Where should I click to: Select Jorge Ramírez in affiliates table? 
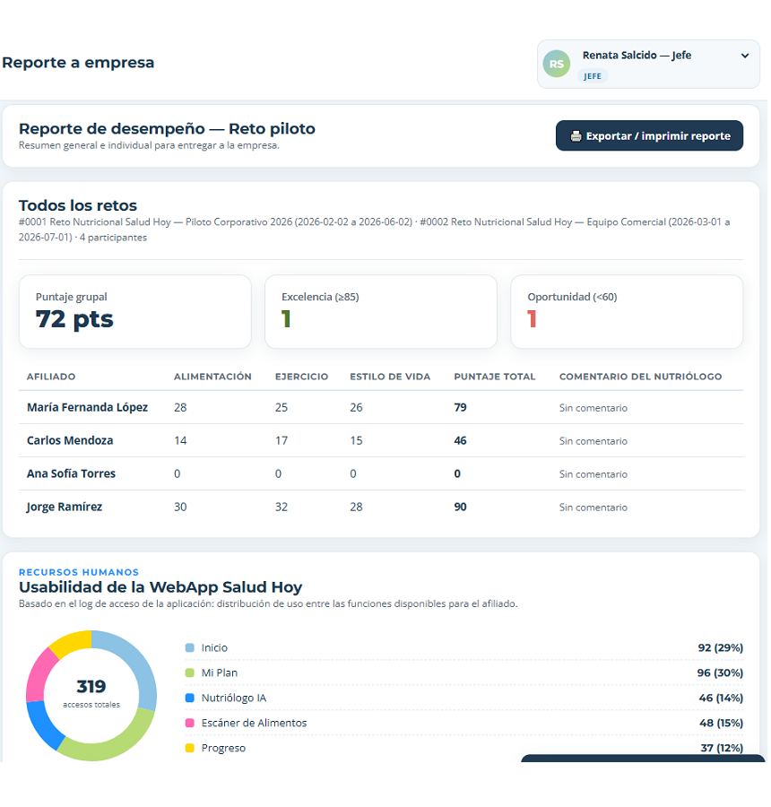pos(65,507)
